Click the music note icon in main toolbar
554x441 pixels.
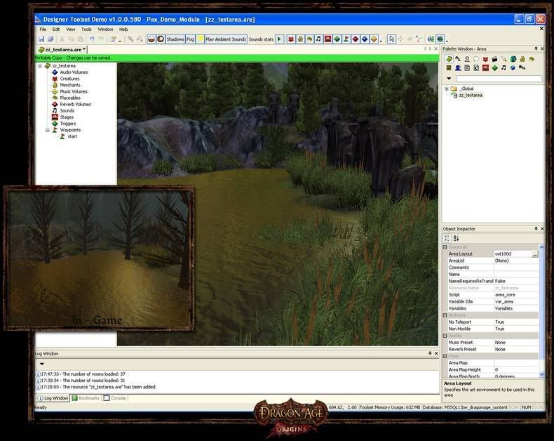coord(318,39)
